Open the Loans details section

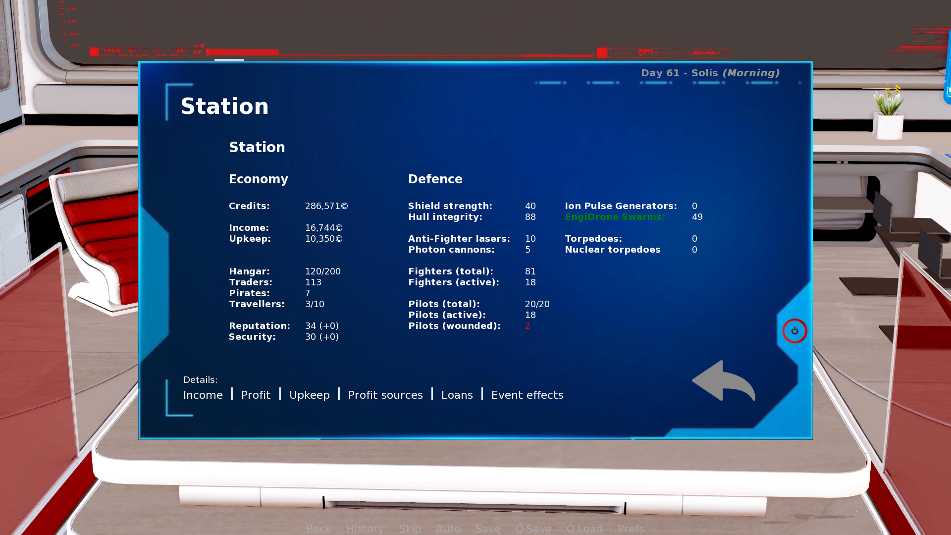point(457,394)
